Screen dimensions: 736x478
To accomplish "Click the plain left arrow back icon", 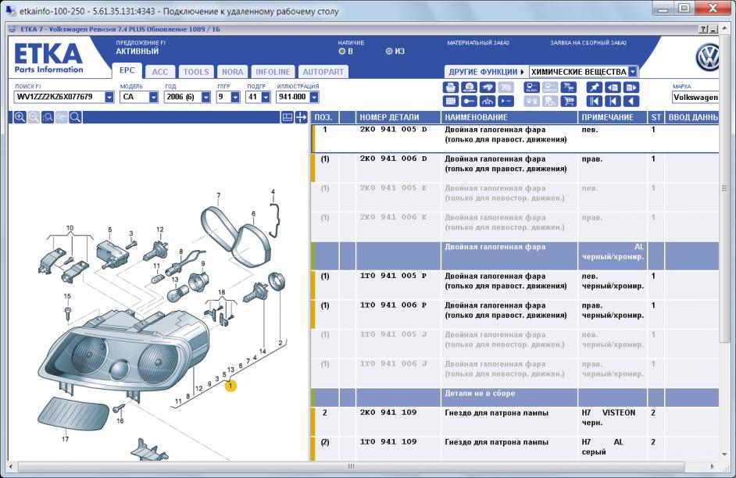I will 631,101.
